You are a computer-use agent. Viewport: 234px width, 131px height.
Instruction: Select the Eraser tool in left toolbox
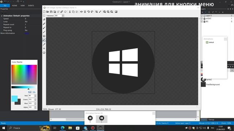pos(44,20)
